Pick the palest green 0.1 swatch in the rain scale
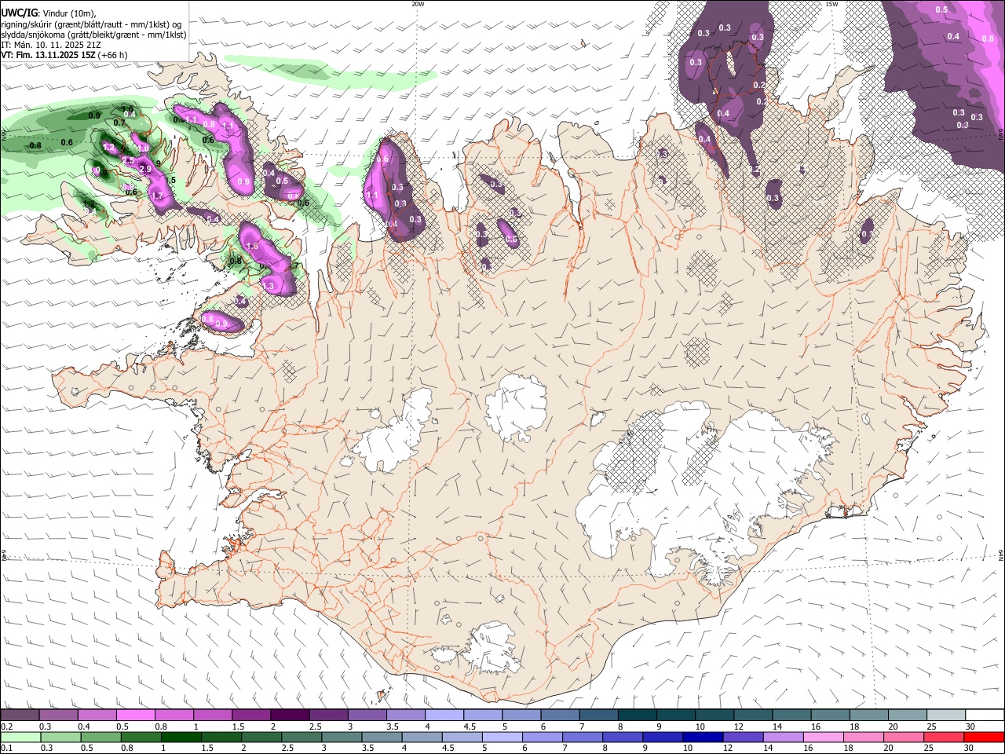The height and width of the screenshot is (754, 1005). click(21, 738)
